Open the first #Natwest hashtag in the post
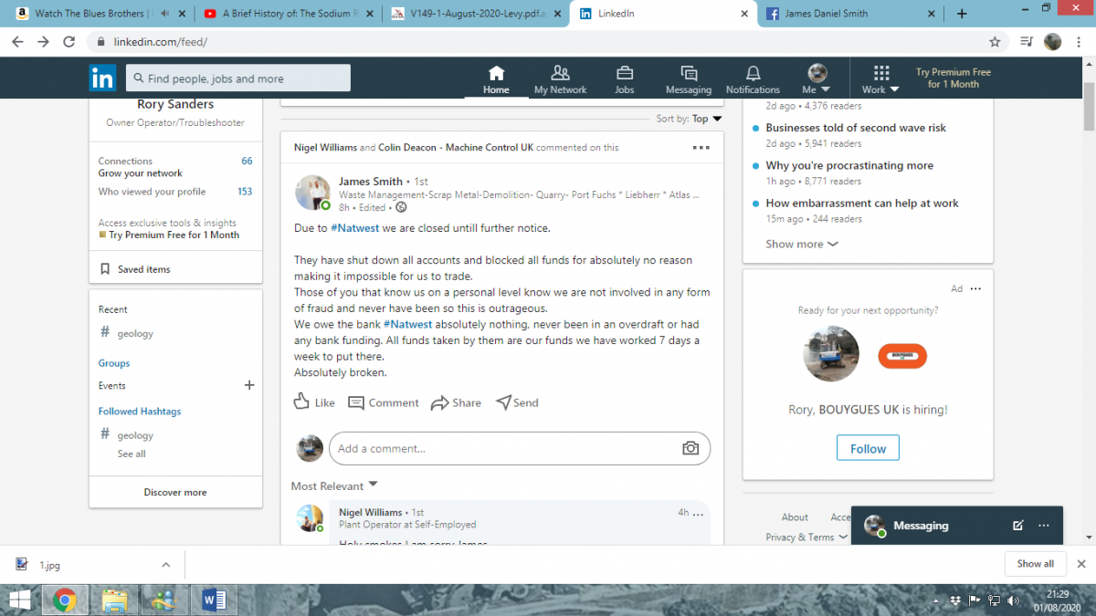 [354, 227]
